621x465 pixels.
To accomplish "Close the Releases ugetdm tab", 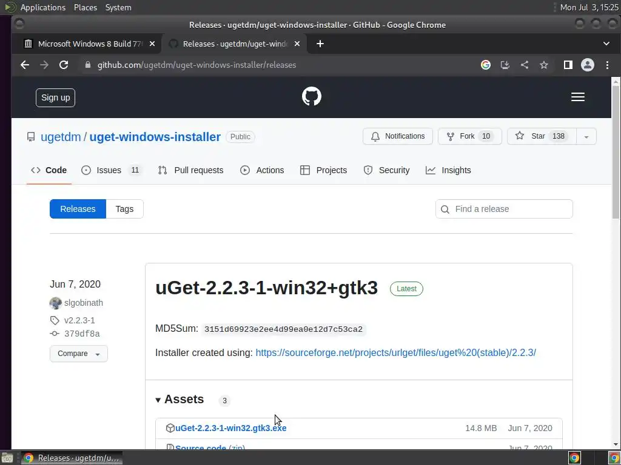I will [x=297, y=44].
